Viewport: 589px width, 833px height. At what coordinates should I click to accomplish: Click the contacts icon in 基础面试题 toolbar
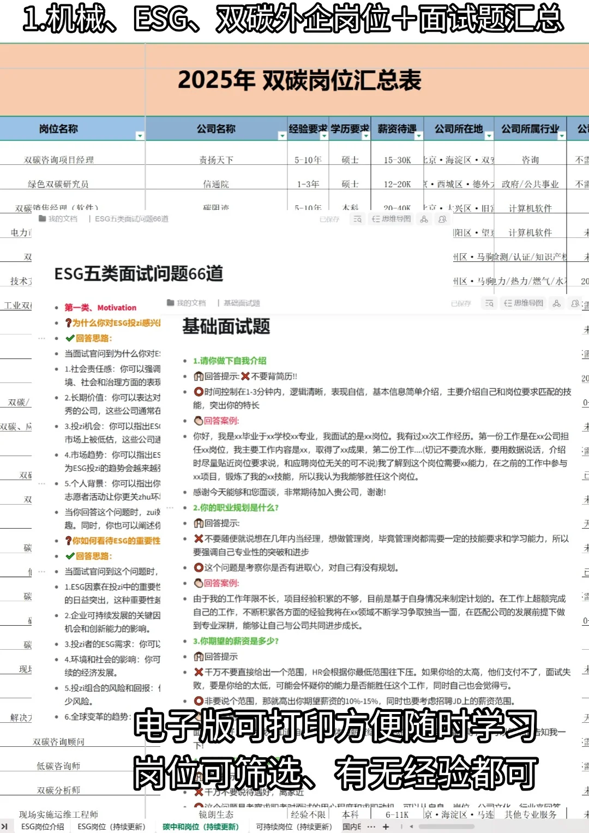[x=574, y=304]
